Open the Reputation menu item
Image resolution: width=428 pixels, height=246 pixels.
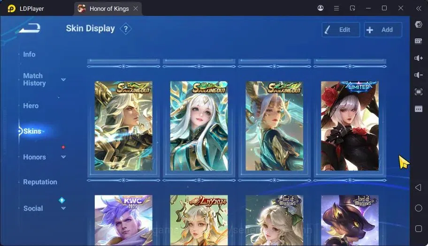coord(40,182)
